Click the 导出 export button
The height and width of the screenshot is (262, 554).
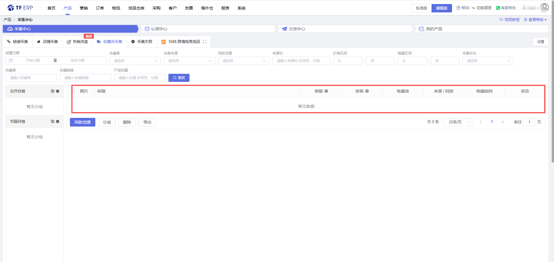coord(147,122)
